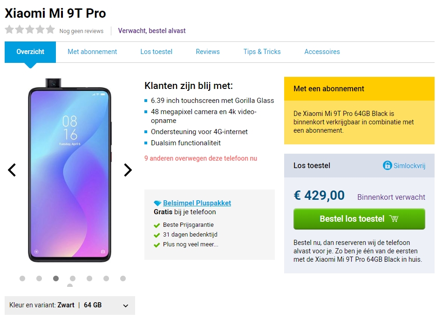Click the Simlockvrij link text

[409, 166]
